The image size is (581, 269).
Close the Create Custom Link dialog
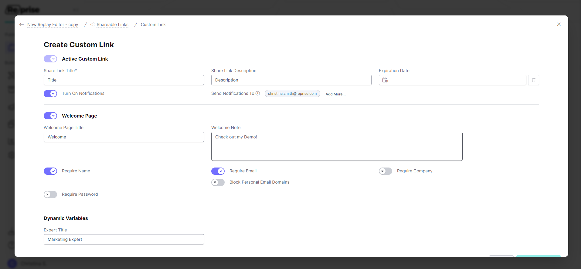click(x=559, y=24)
